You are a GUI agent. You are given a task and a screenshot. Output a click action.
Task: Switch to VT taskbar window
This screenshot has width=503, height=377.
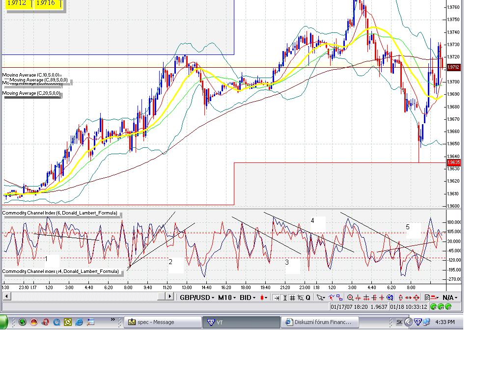(241, 322)
